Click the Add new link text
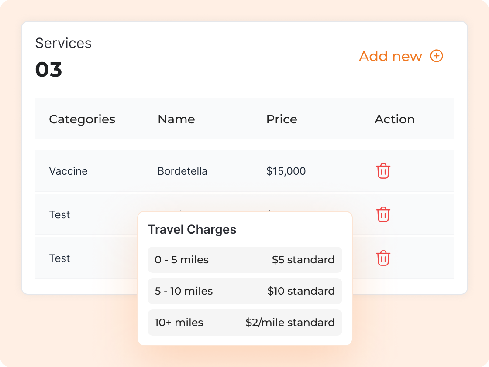This screenshot has height=367, width=489. pos(390,56)
